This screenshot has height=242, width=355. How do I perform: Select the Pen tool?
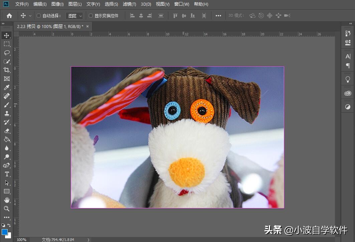coord(7,165)
